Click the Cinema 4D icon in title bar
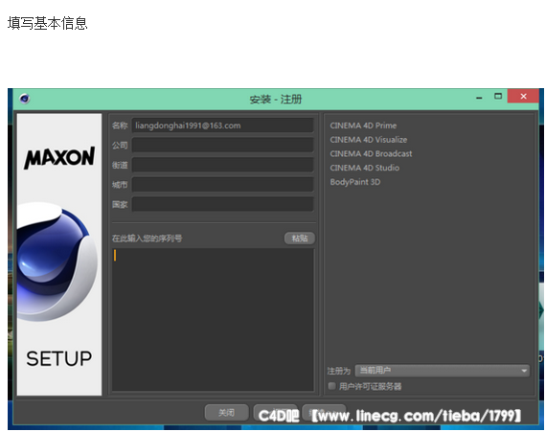 coord(24,99)
